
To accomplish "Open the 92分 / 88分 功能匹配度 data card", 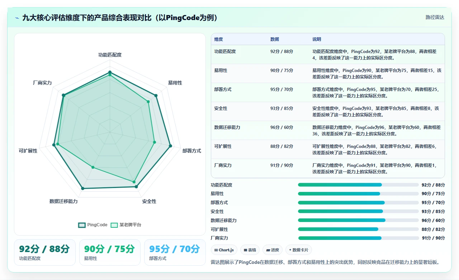I will click(x=45, y=252).
